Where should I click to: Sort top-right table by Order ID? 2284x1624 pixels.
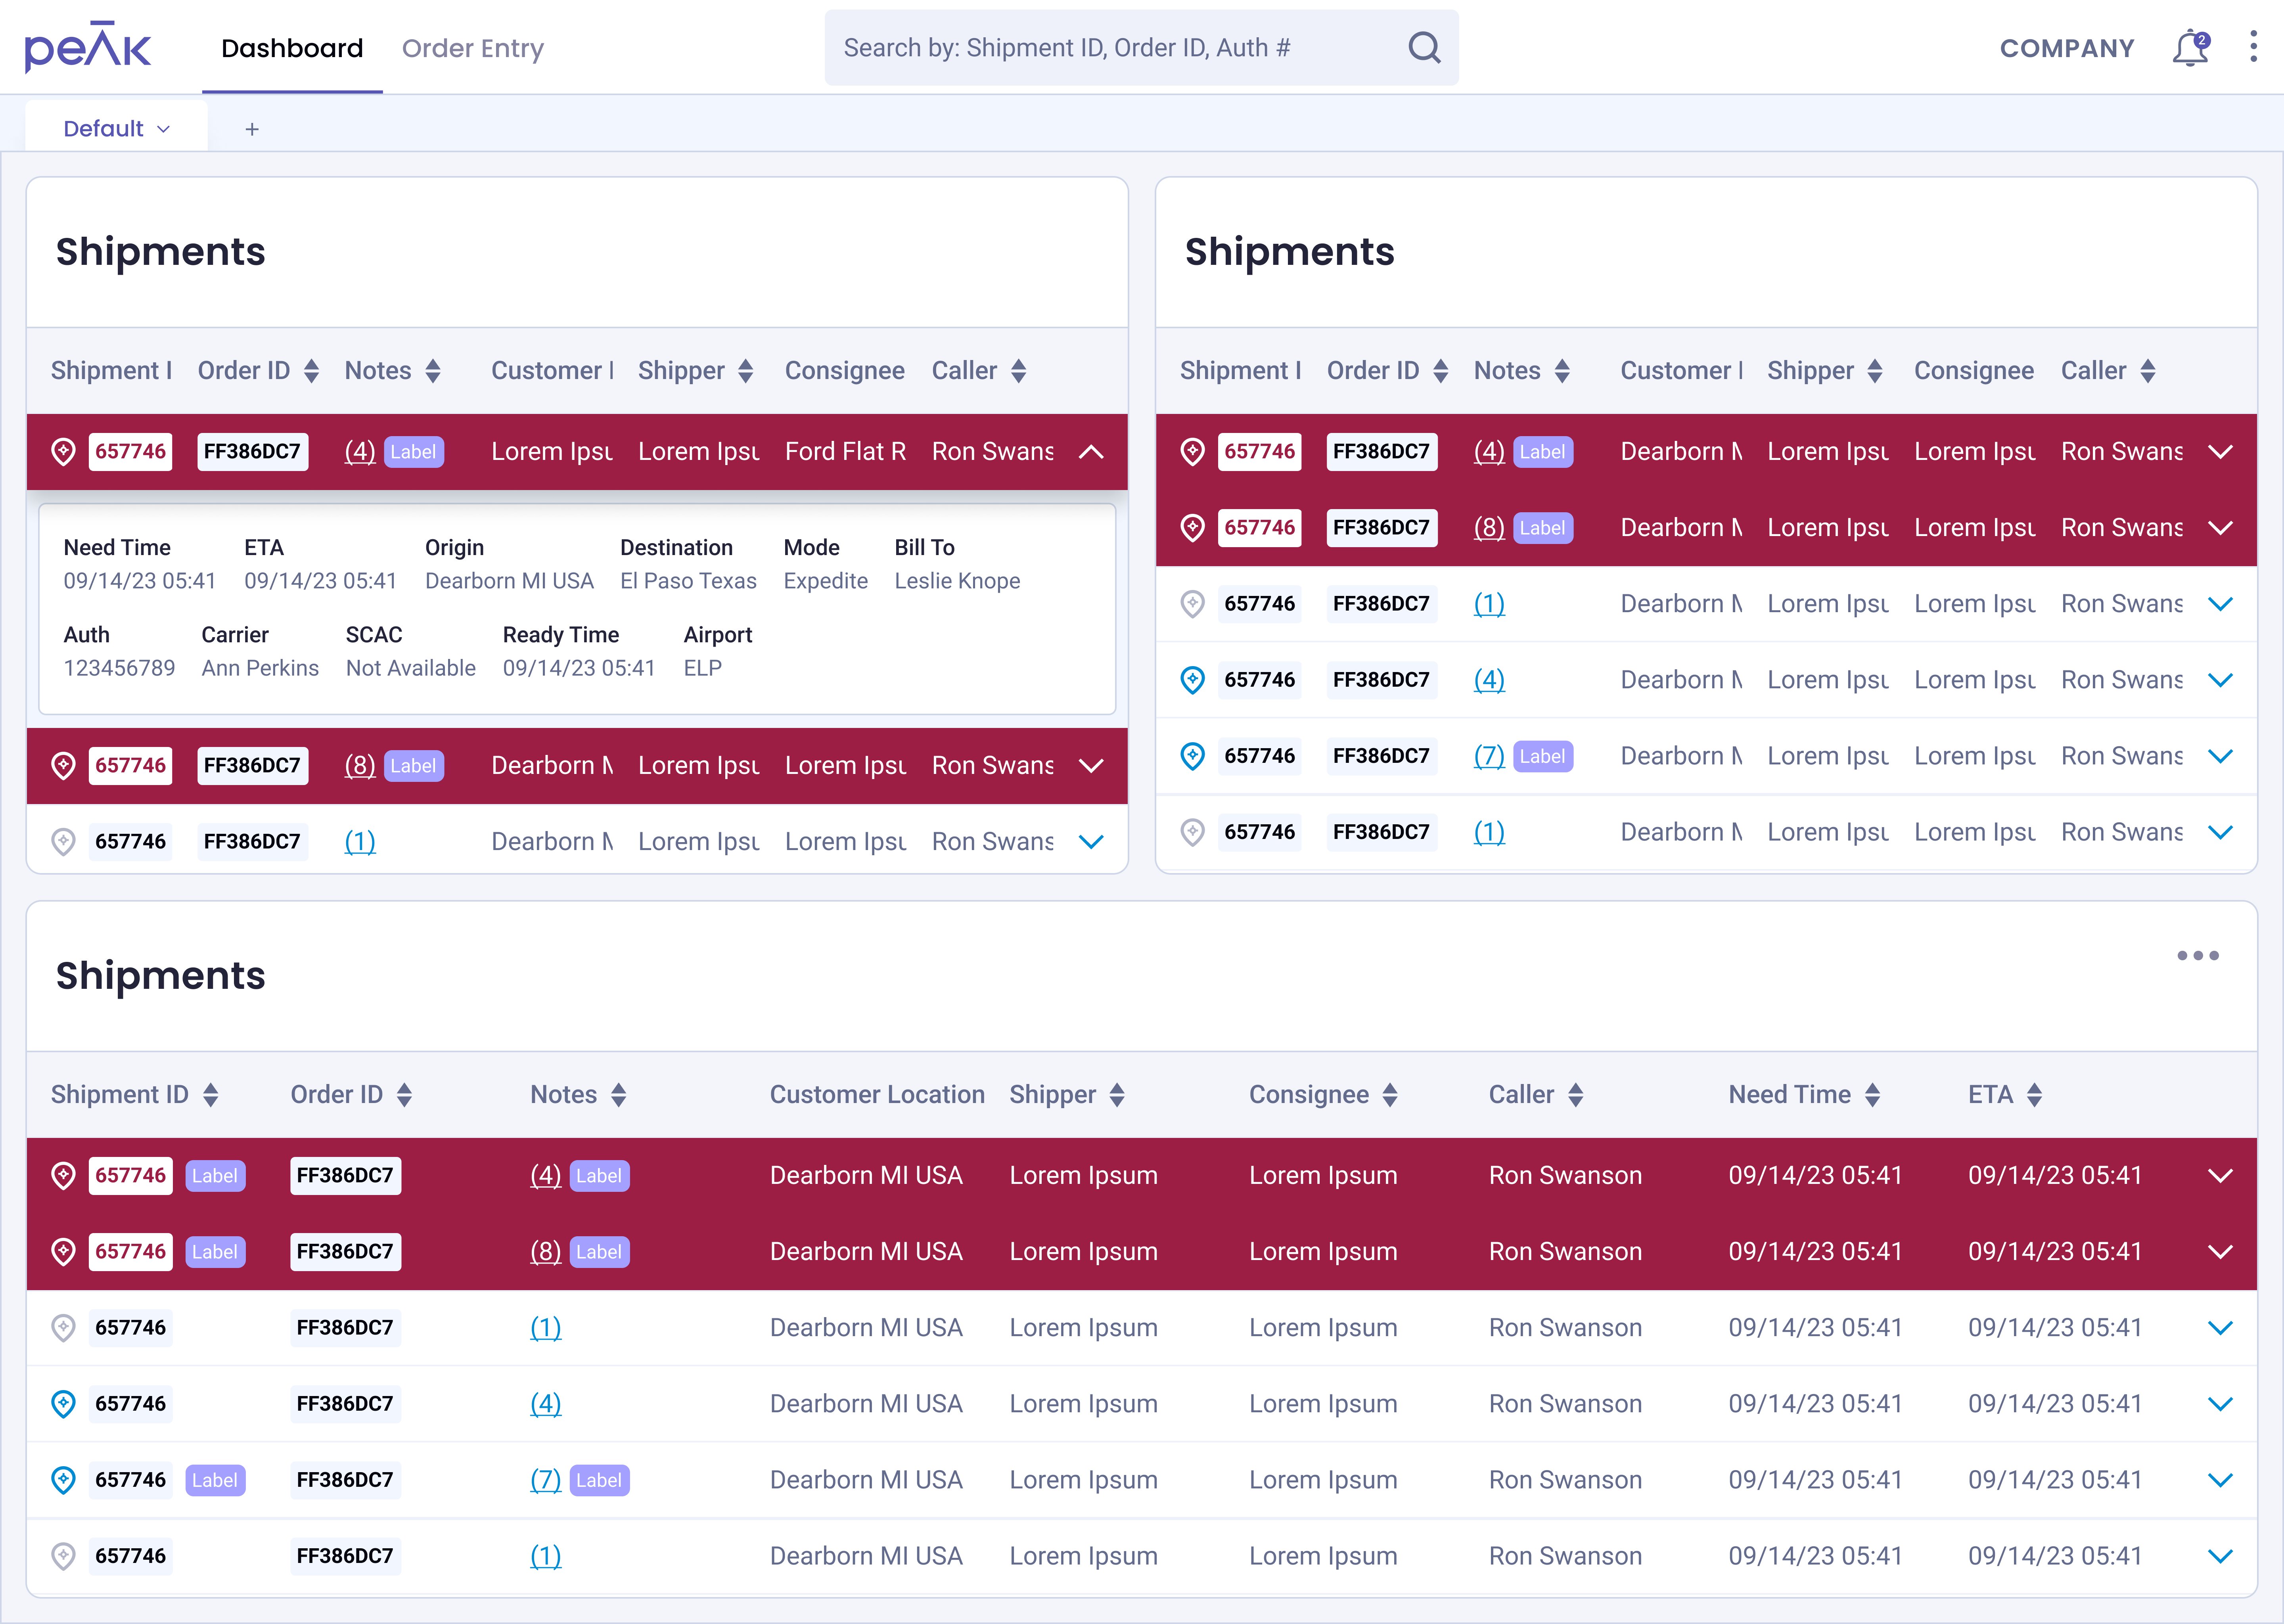coord(1440,371)
